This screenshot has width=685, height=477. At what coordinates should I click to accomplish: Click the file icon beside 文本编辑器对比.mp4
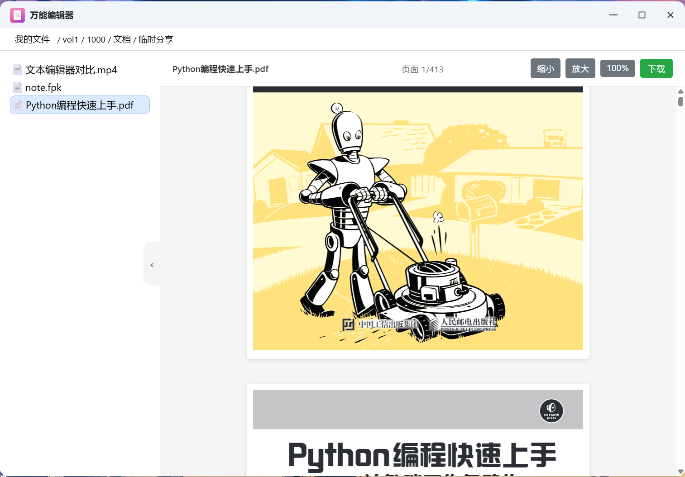(x=18, y=69)
